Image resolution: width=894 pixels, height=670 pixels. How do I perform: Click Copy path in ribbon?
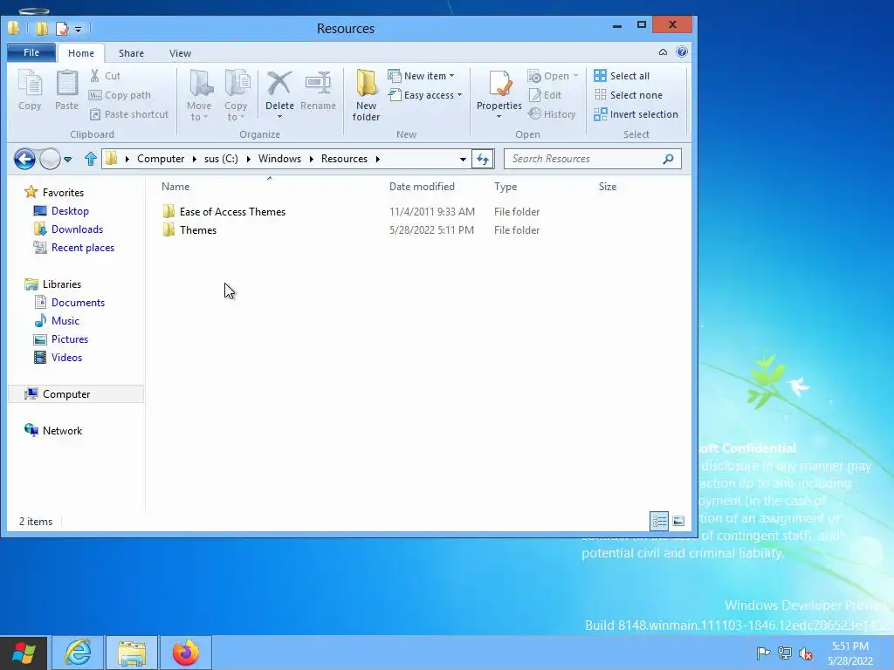tap(120, 95)
